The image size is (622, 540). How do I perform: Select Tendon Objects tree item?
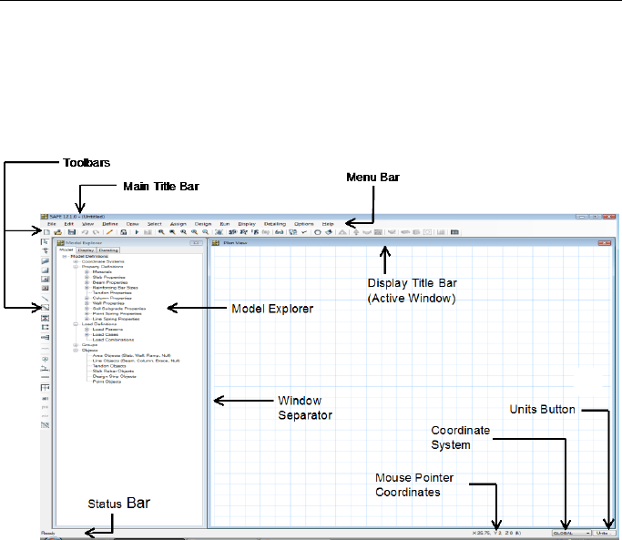coord(109,366)
